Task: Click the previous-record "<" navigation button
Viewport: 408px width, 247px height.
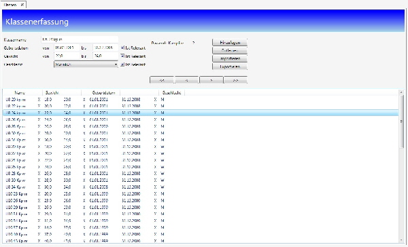Action: [x=186, y=80]
